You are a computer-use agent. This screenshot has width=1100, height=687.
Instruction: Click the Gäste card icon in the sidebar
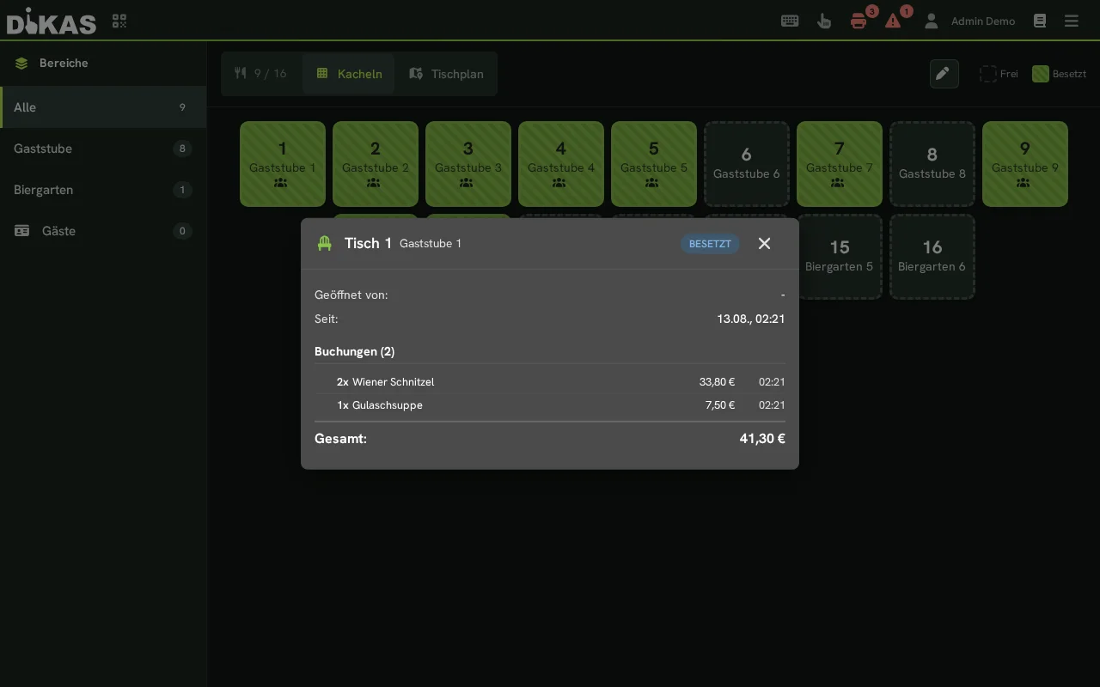tap(22, 231)
